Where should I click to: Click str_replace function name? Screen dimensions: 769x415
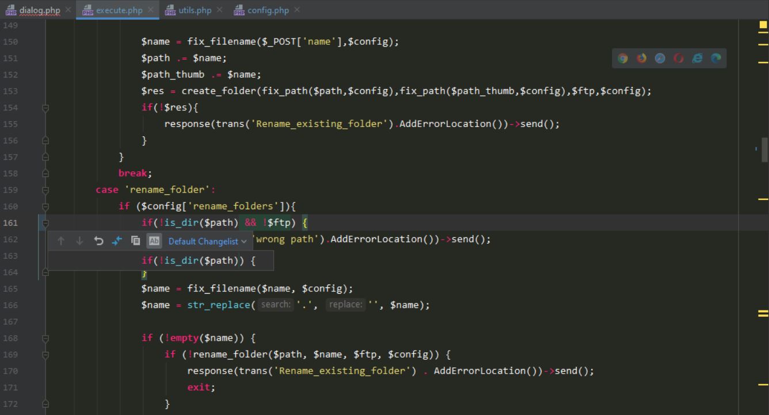219,305
